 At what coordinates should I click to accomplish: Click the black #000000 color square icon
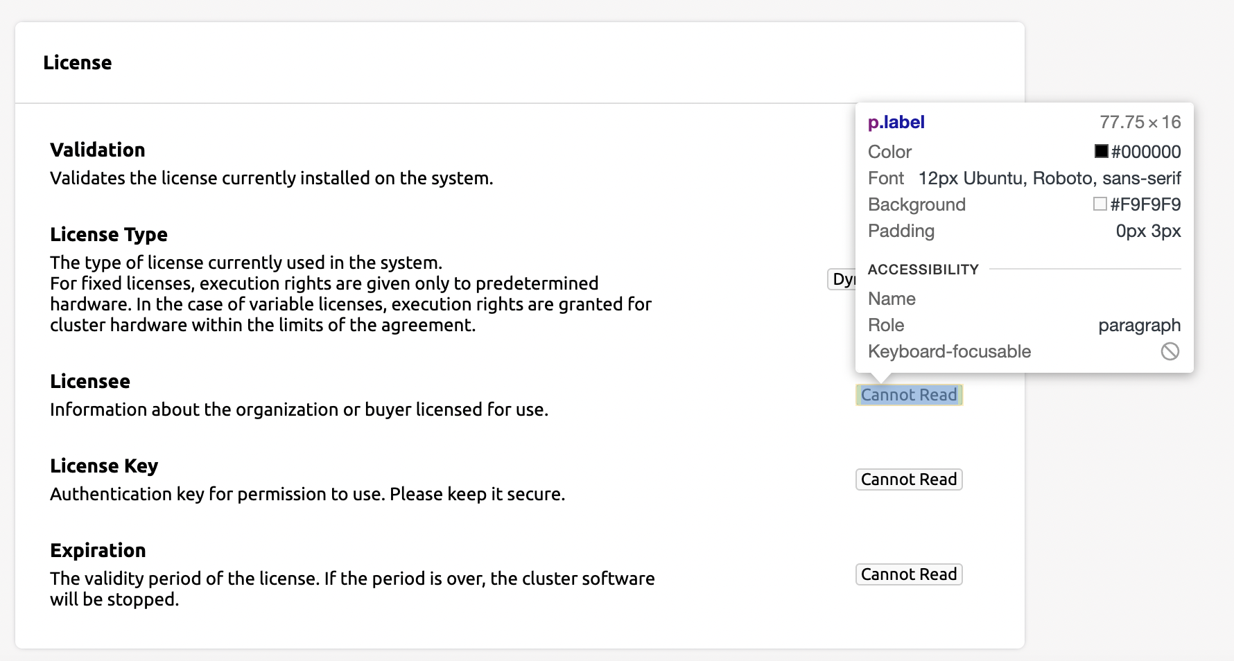1100,151
